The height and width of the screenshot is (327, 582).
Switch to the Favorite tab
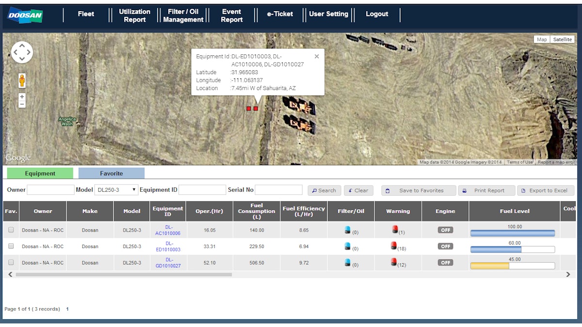112,173
